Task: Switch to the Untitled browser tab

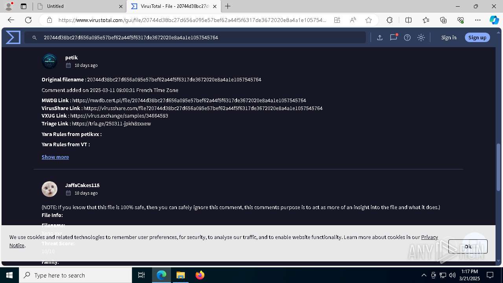Action: [x=80, y=6]
